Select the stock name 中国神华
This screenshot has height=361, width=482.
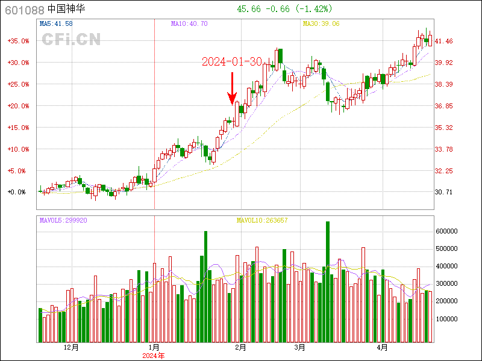(66, 9)
